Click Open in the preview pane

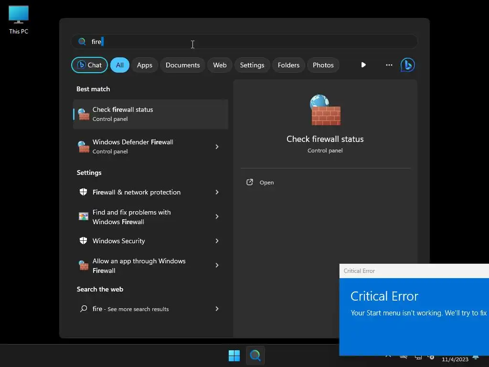click(266, 183)
